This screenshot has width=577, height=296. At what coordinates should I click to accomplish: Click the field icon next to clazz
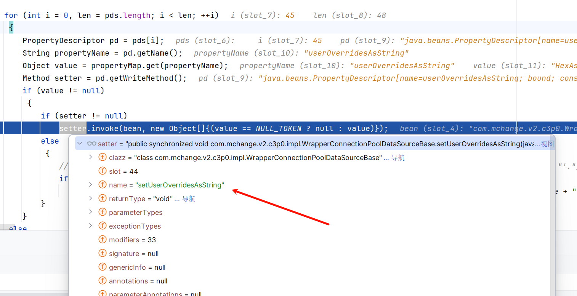[102, 157]
